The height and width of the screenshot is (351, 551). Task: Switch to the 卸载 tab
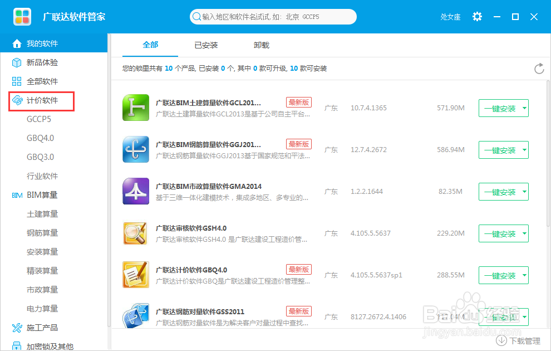coord(261,45)
